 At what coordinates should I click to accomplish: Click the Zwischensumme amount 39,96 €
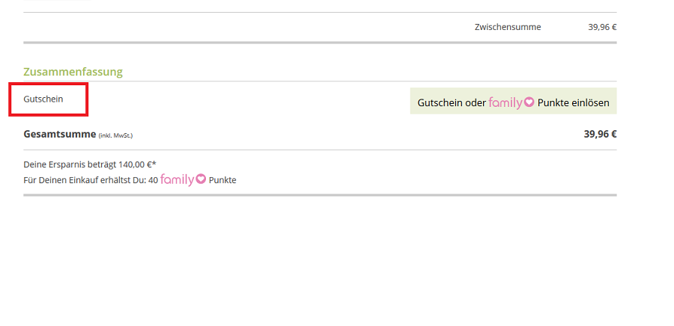[602, 27]
